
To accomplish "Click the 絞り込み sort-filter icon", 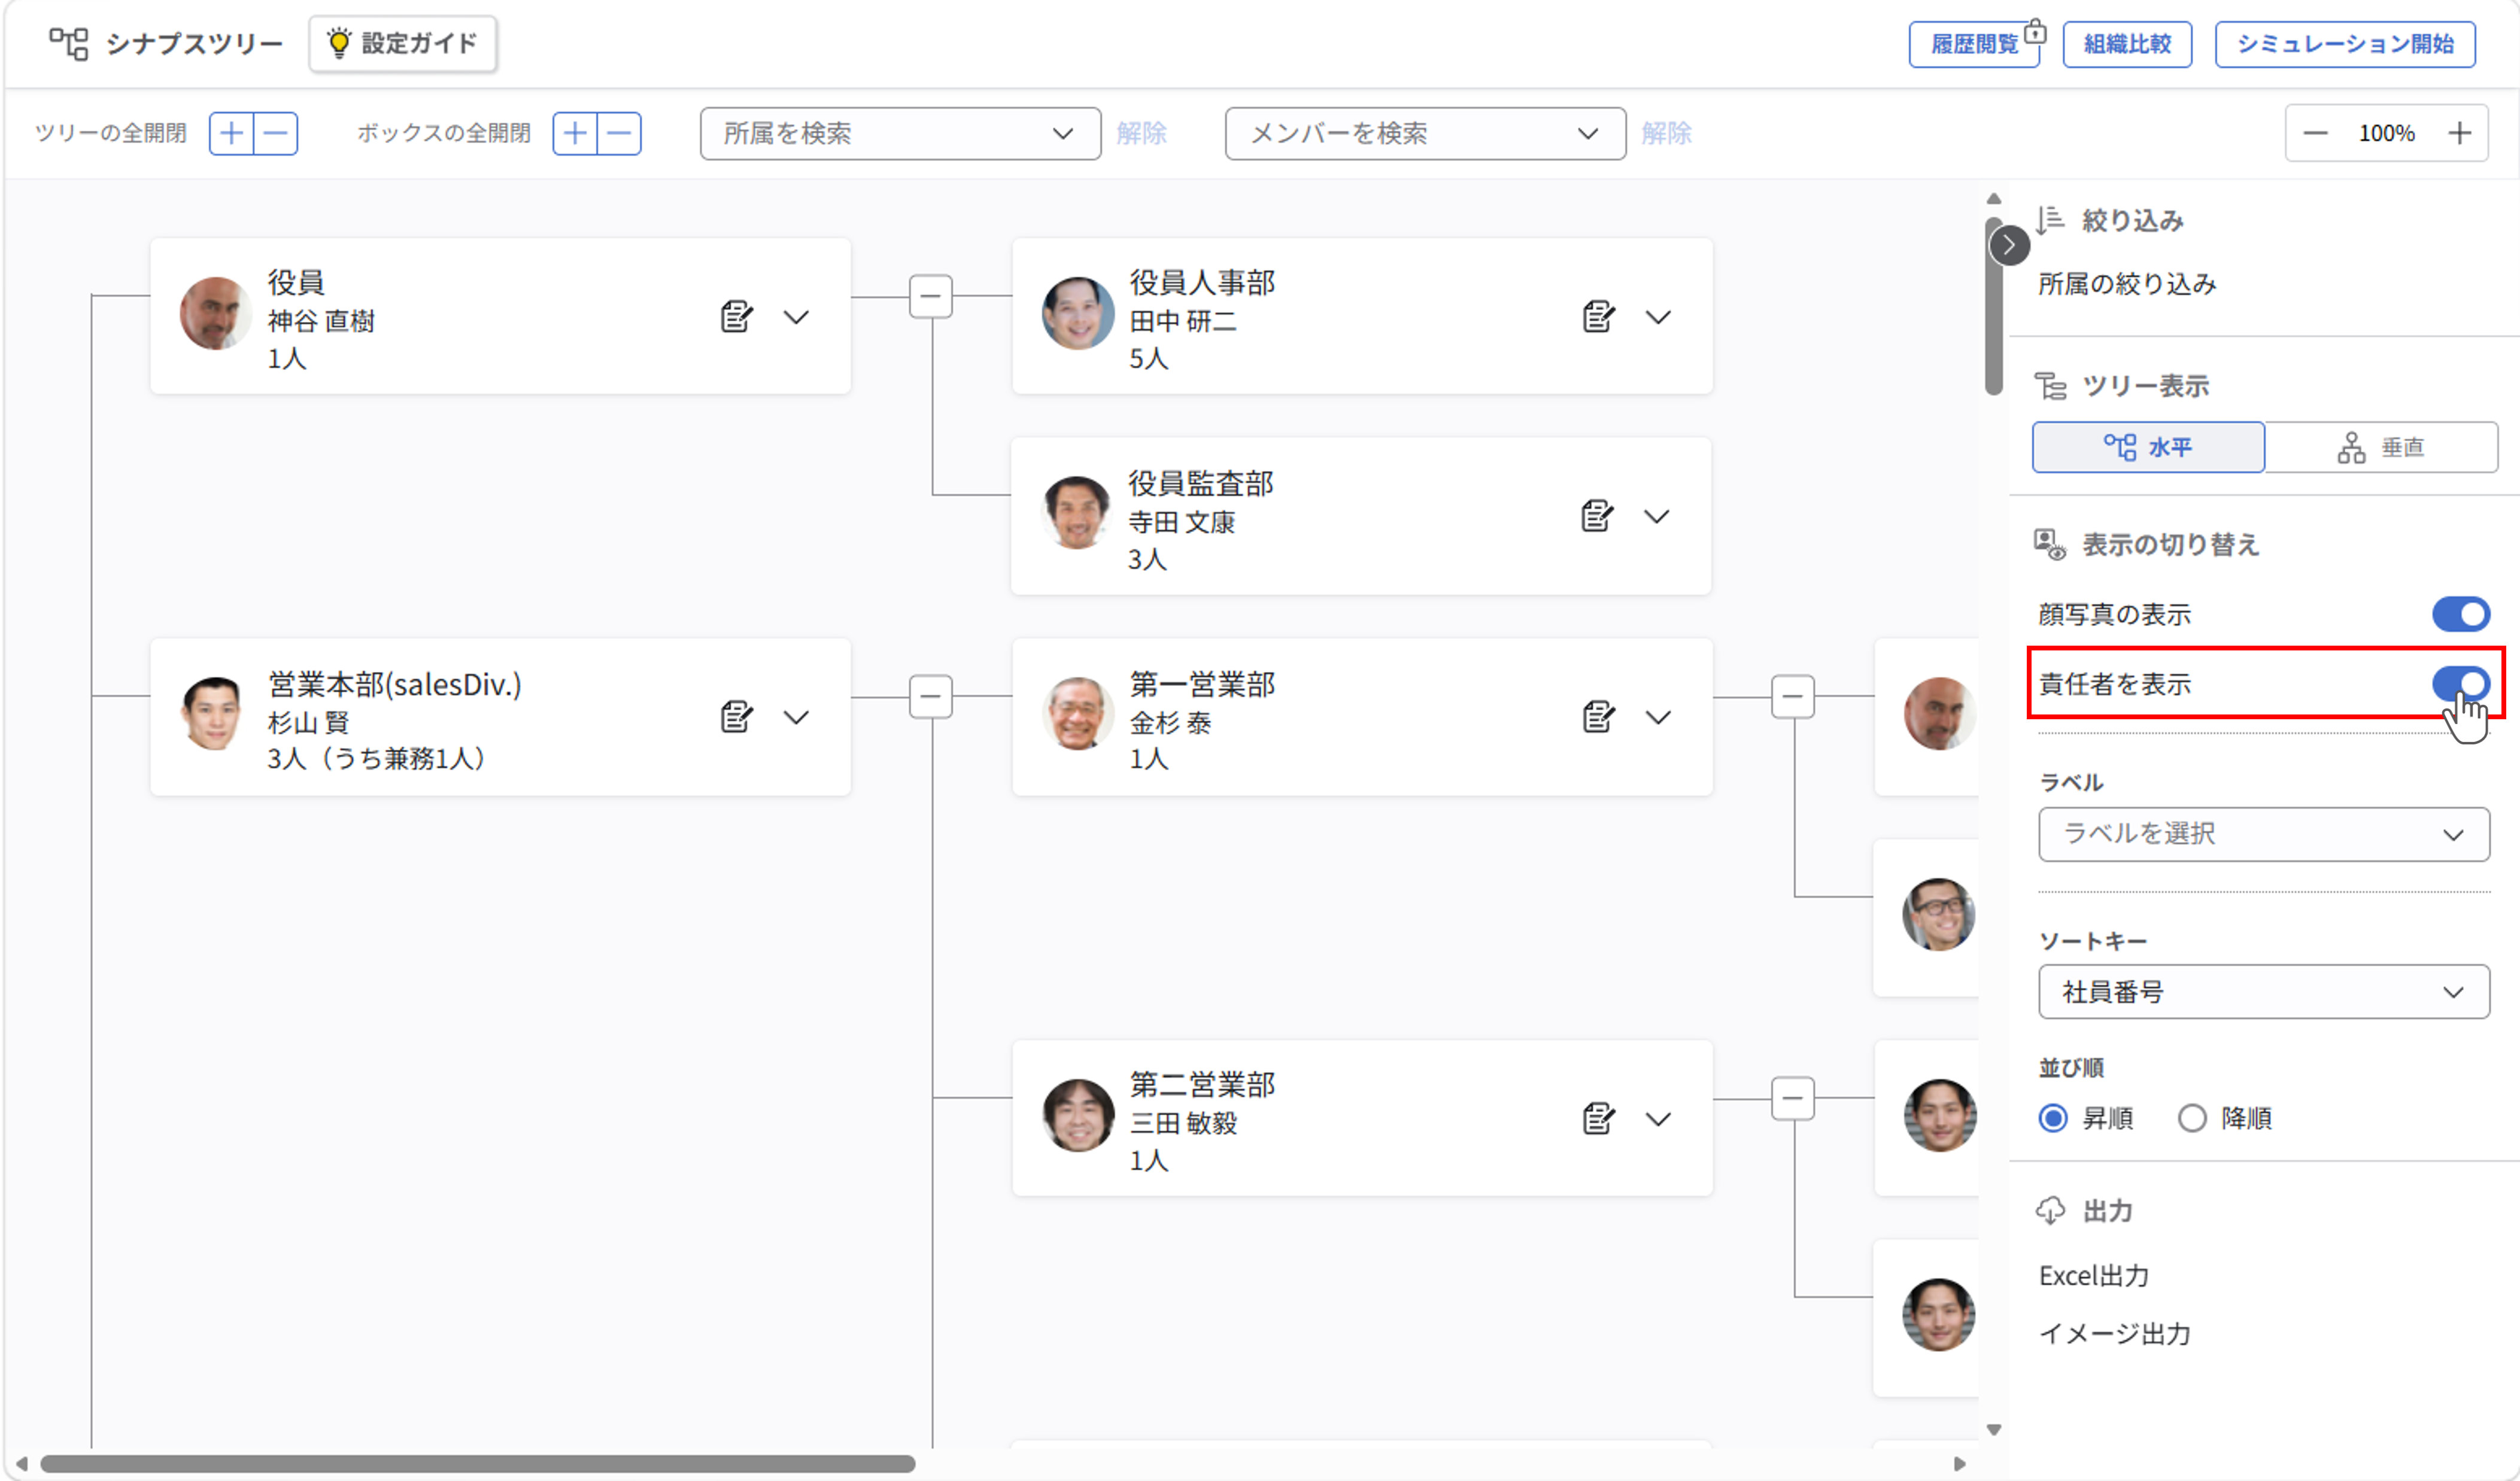I will pos(2050,220).
